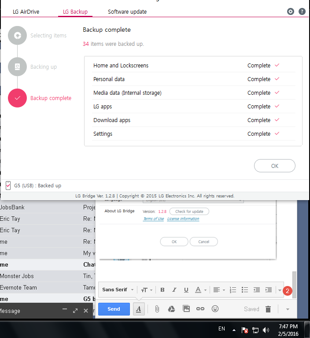Select Home and Lockscreens row
Screen dimensions: 310x338
click(194, 65)
